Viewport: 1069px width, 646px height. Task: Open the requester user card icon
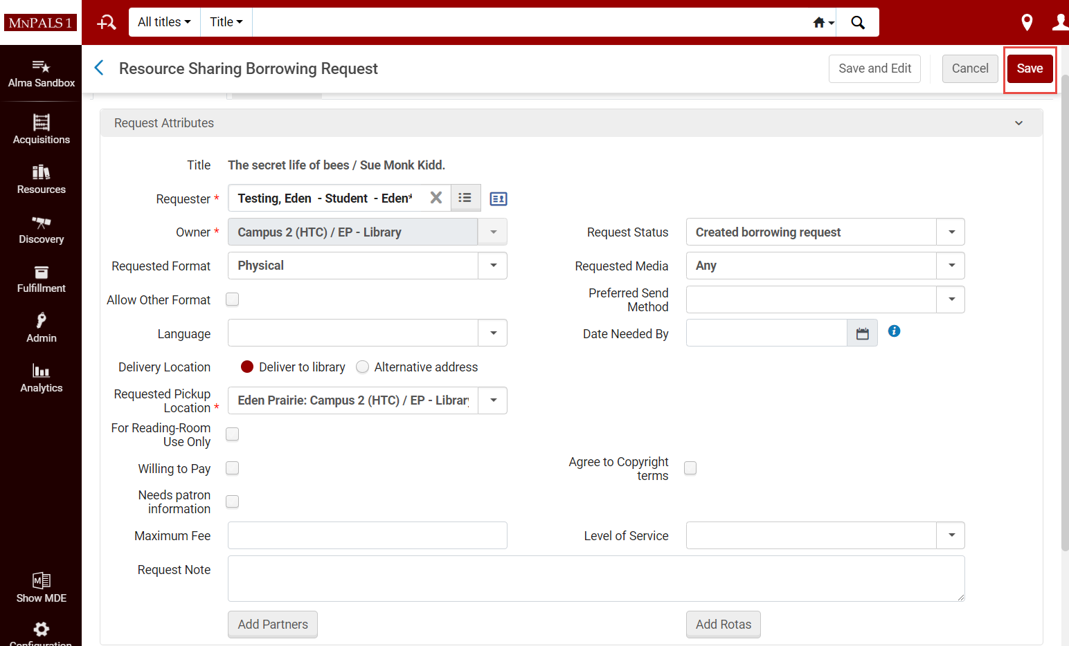tap(498, 199)
